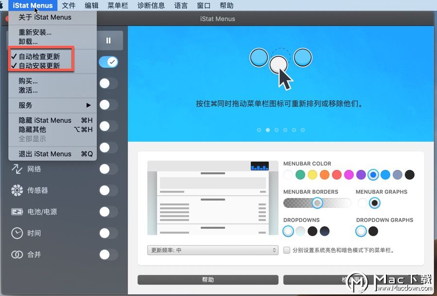The image size is (437, 296).
Task: Click the clock icon beside 时间
Action: (x=17, y=233)
